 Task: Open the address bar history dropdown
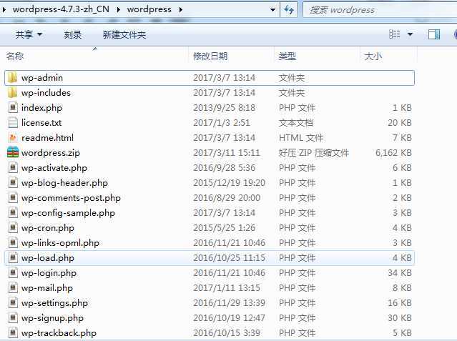click(272, 9)
